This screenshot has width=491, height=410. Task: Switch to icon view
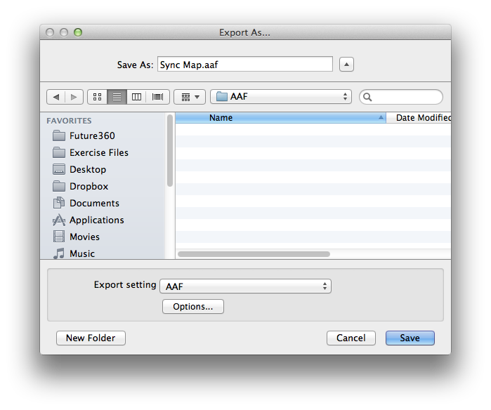[98, 97]
